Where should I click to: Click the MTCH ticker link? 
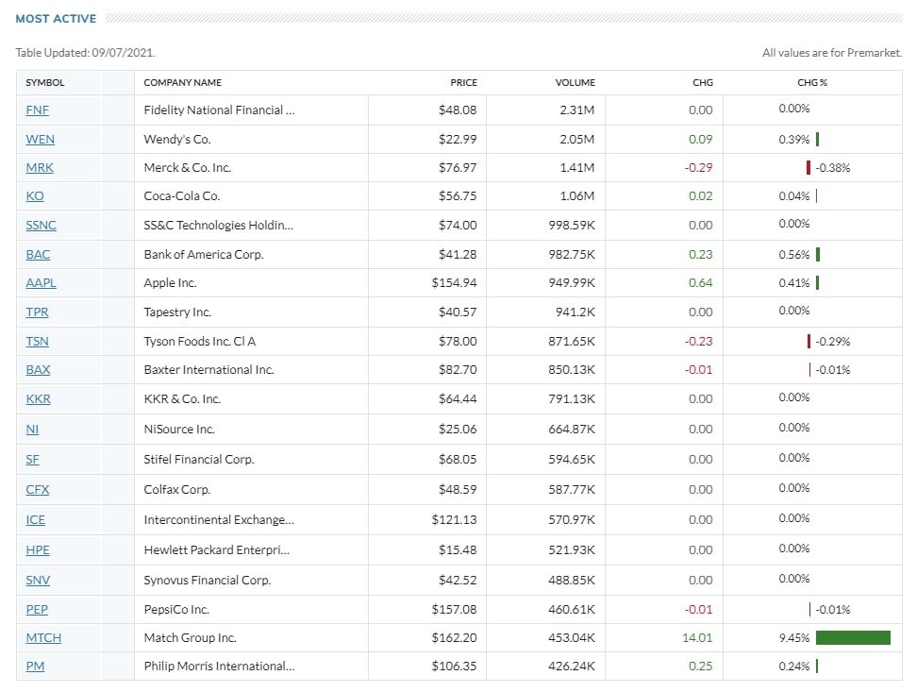tap(43, 638)
